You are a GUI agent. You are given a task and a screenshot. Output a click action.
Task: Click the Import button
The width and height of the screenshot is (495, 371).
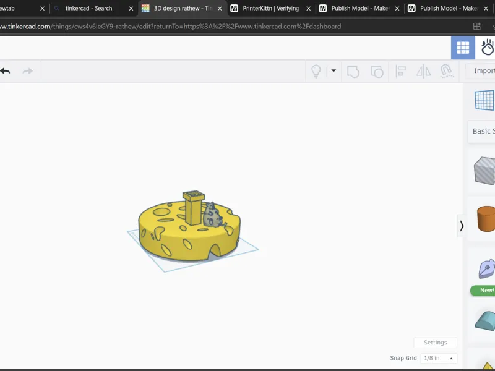(x=481, y=71)
